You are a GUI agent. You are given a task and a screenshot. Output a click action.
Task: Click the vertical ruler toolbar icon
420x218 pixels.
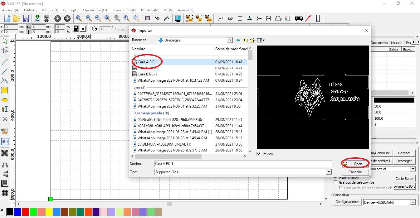pos(318,19)
